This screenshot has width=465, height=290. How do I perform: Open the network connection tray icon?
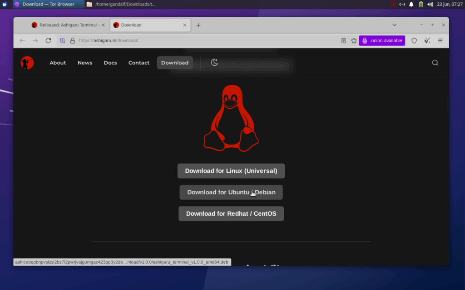(x=402, y=4)
